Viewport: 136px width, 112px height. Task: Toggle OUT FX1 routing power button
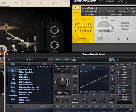(119, 94)
